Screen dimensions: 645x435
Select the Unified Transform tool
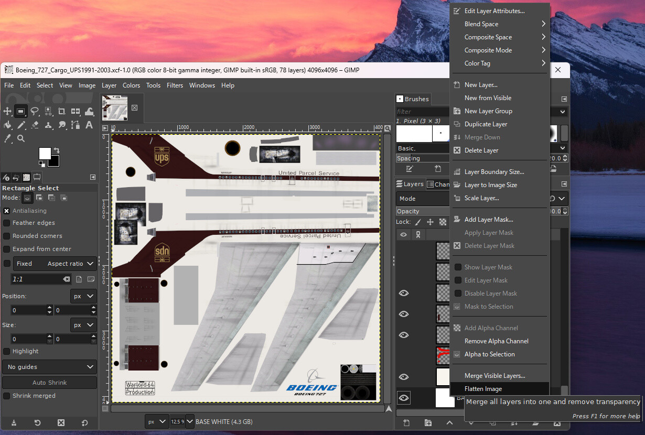point(76,111)
